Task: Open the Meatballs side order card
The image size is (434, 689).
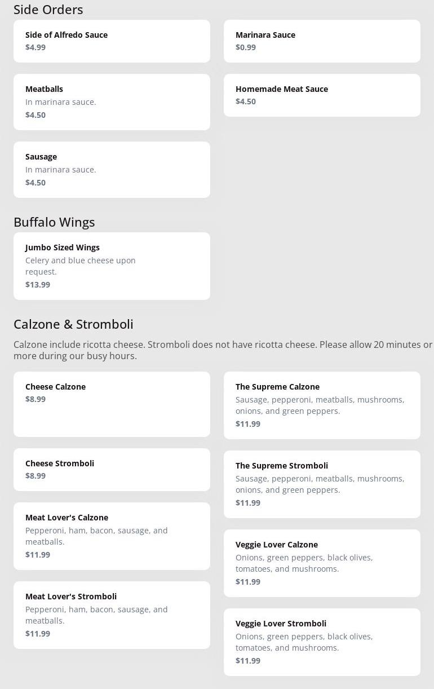Action: tap(112, 102)
